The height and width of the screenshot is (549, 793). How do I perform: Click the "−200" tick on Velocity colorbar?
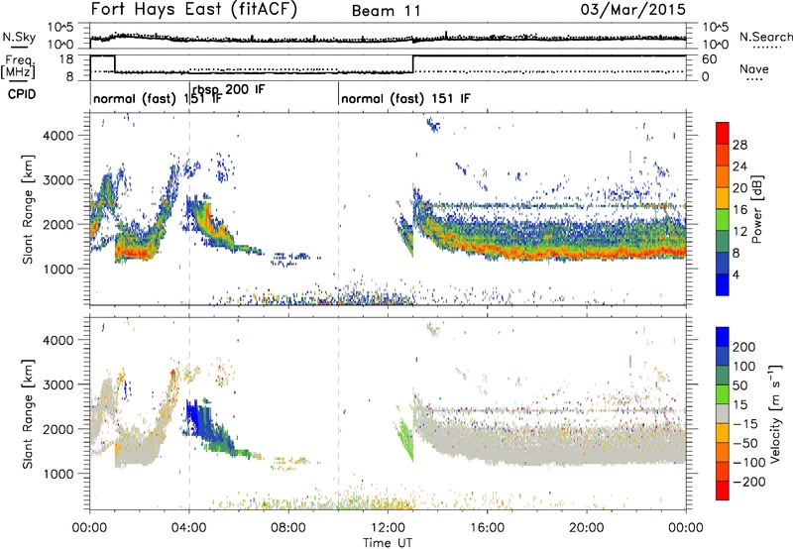point(748,482)
